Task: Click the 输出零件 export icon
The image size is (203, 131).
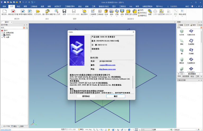Action: 84,11
